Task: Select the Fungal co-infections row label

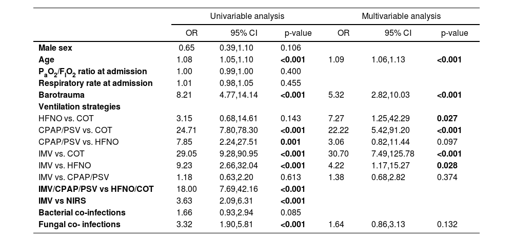Action: [x=80, y=224]
